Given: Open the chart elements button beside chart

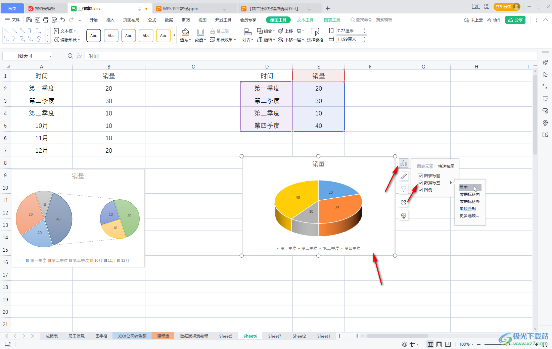Looking at the screenshot, I should pyautogui.click(x=404, y=163).
